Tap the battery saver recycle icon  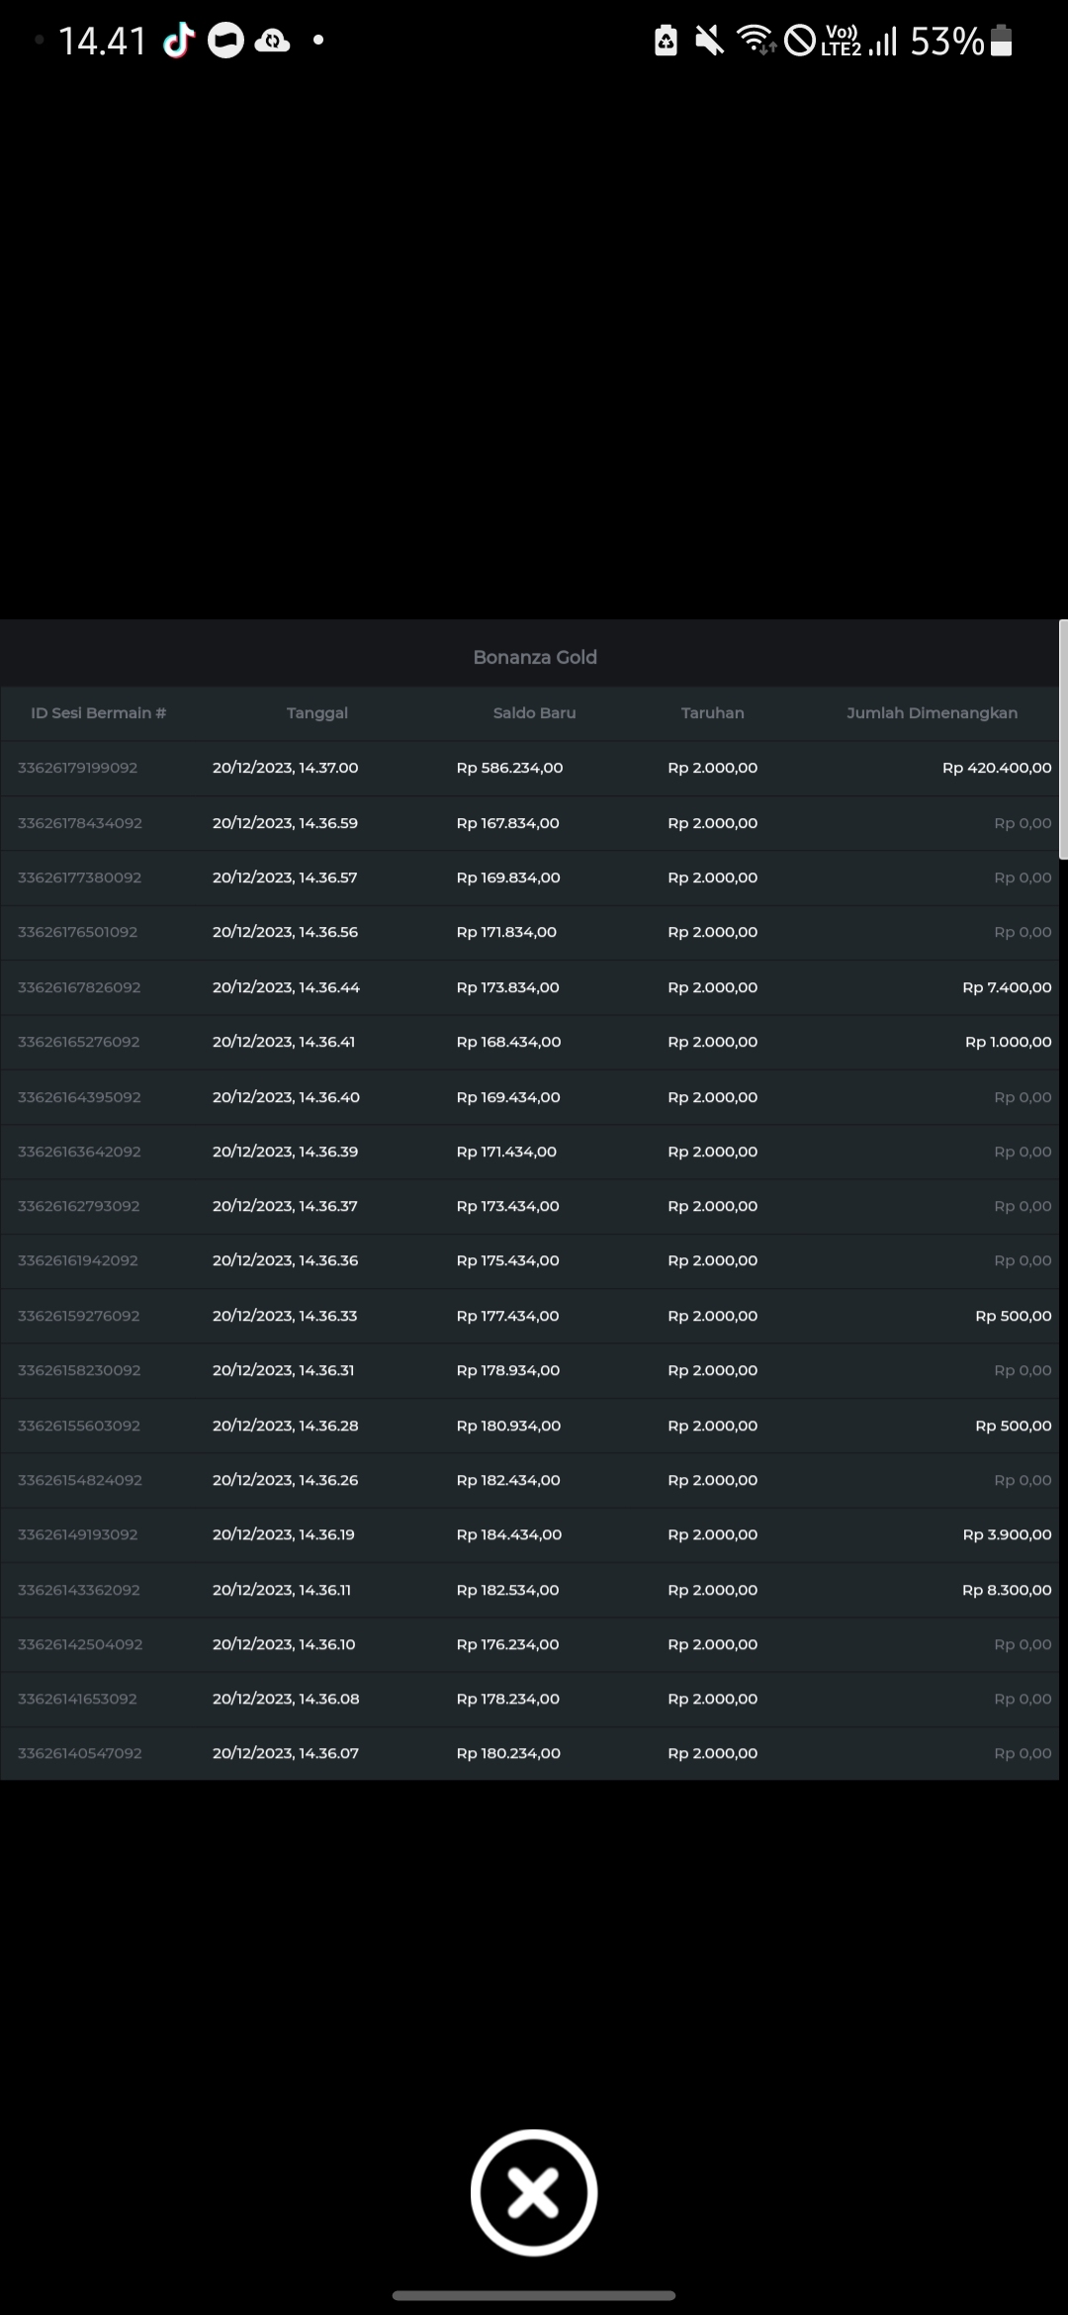tap(666, 41)
